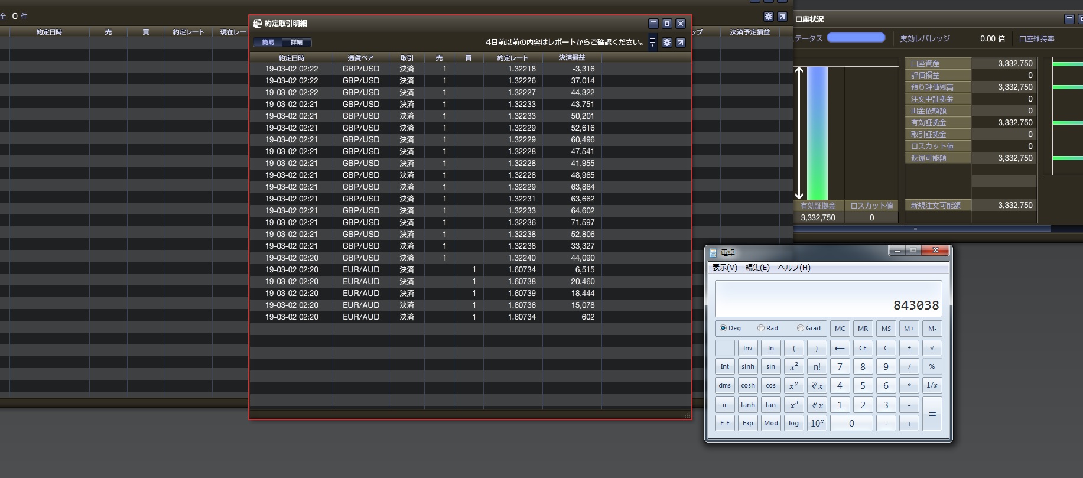This screenshot has width=1083, height=478.
Task: Click the 10 to the x key
Action: [817, 423]
